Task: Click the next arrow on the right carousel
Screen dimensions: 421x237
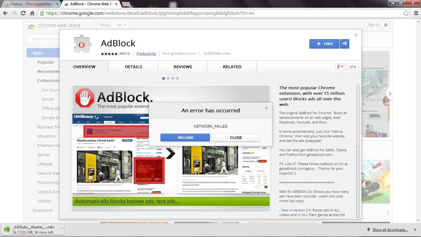Action: [x=390, y=93]
